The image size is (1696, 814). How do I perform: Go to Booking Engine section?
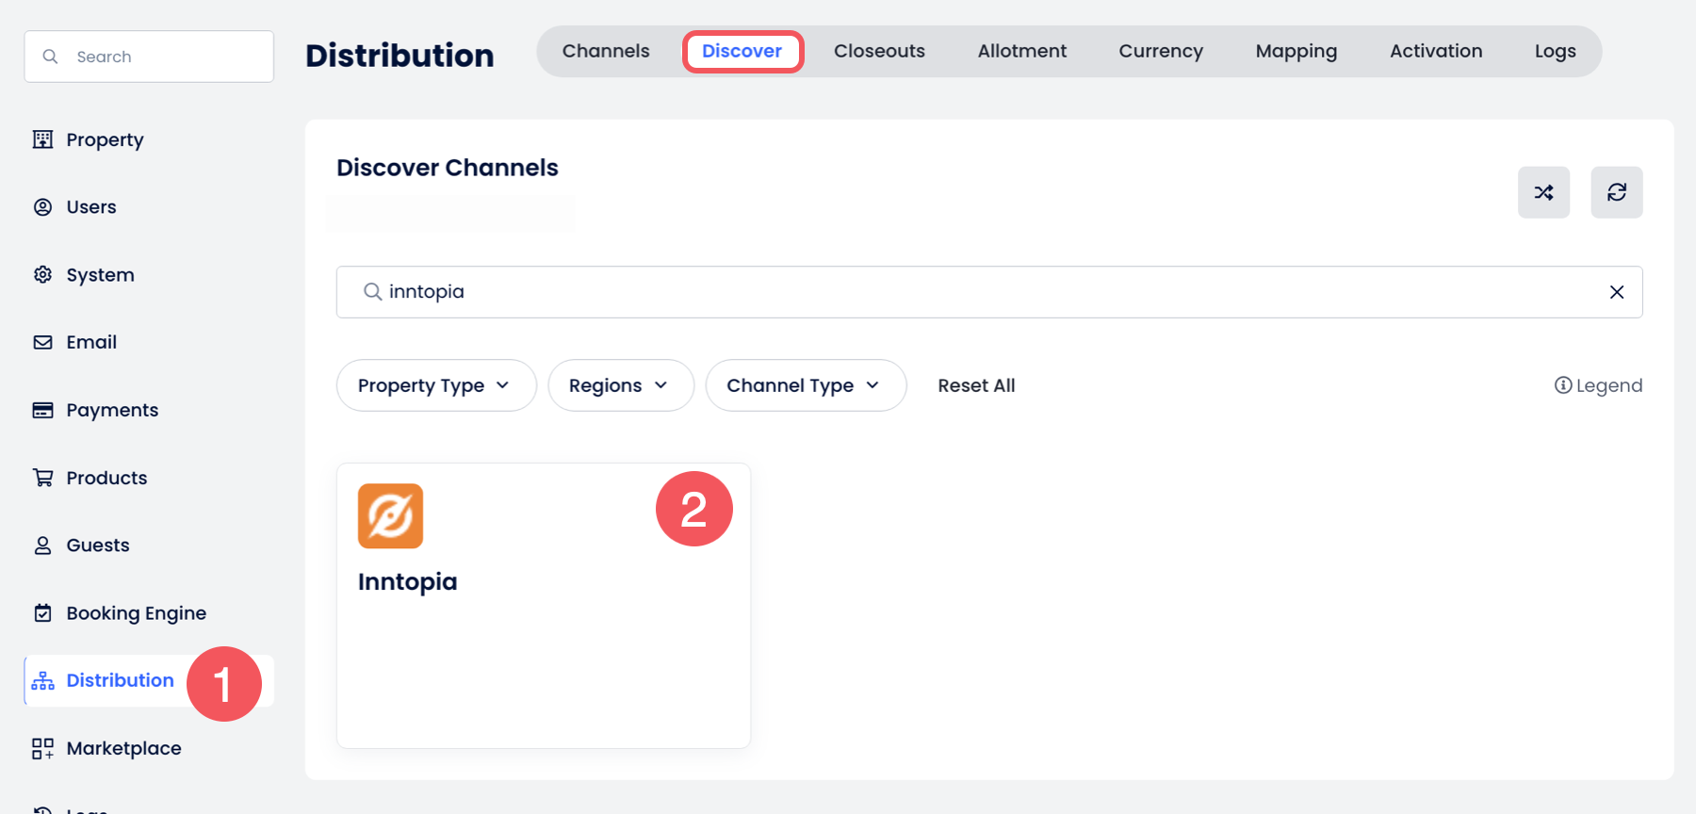coord(135,613)
